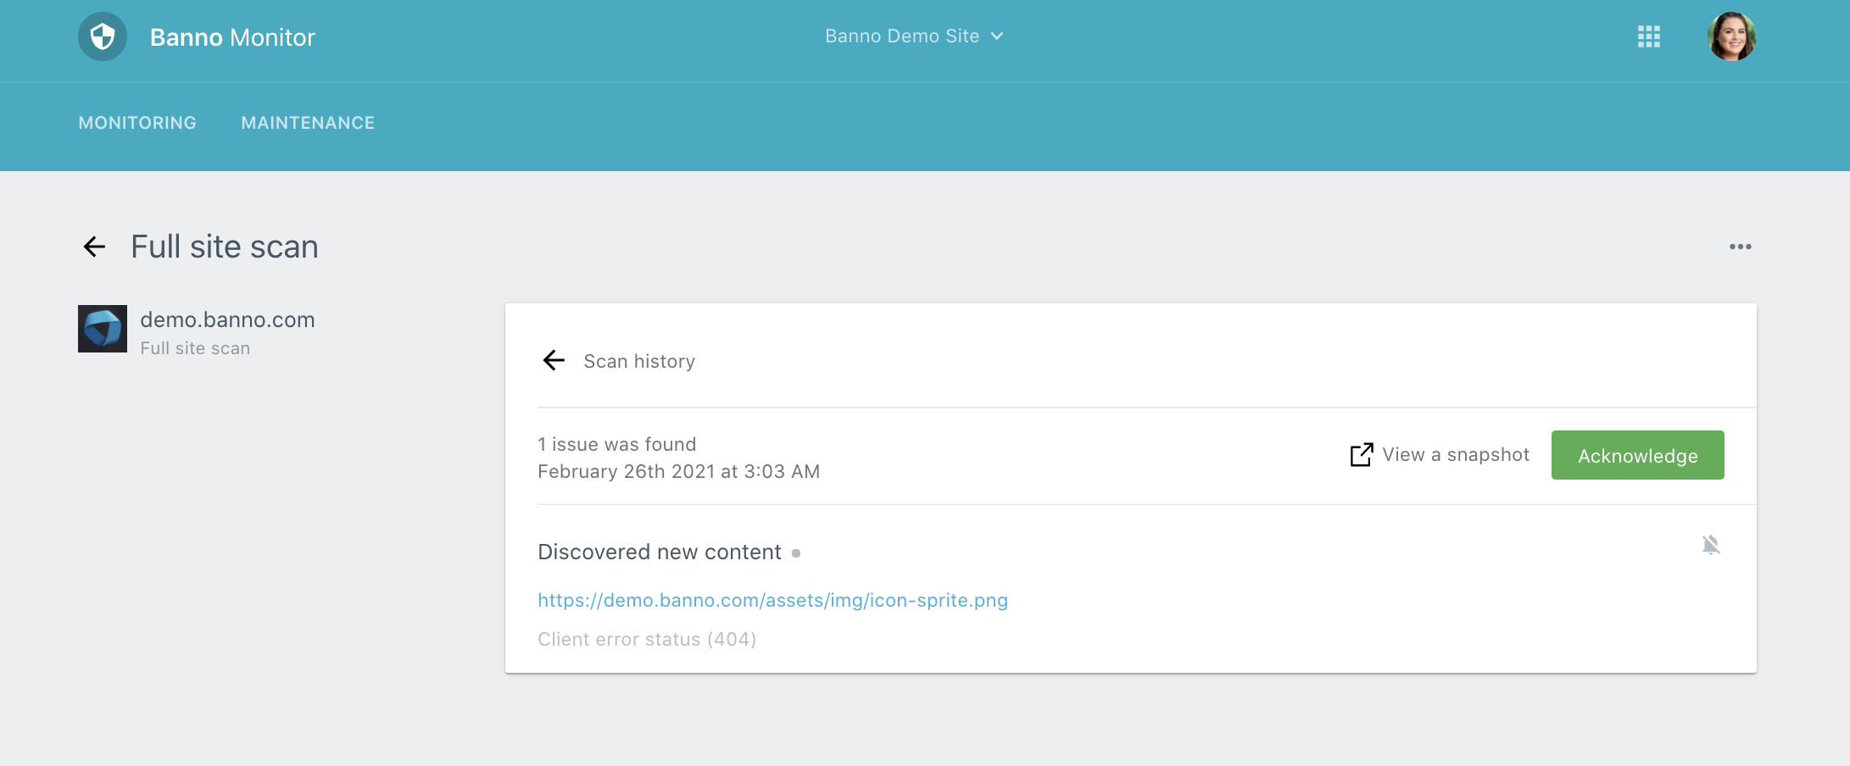
Task: Click the external link snapshot icon
Action: (1361, 455)
